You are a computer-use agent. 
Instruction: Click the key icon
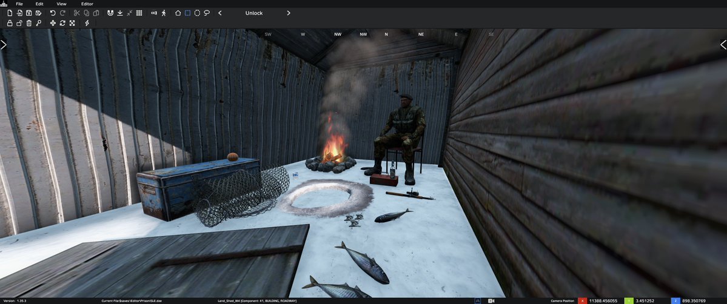(x=38, y=23)
